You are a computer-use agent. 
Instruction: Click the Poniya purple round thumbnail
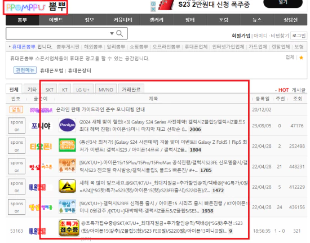[67, 125]
